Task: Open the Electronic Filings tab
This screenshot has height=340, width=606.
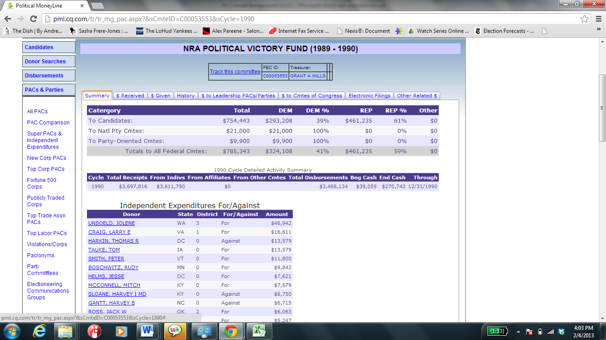Action: click(370, 96)
